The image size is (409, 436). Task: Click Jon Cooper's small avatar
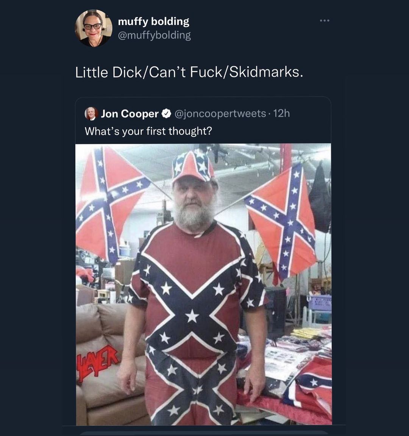[91, 113]
